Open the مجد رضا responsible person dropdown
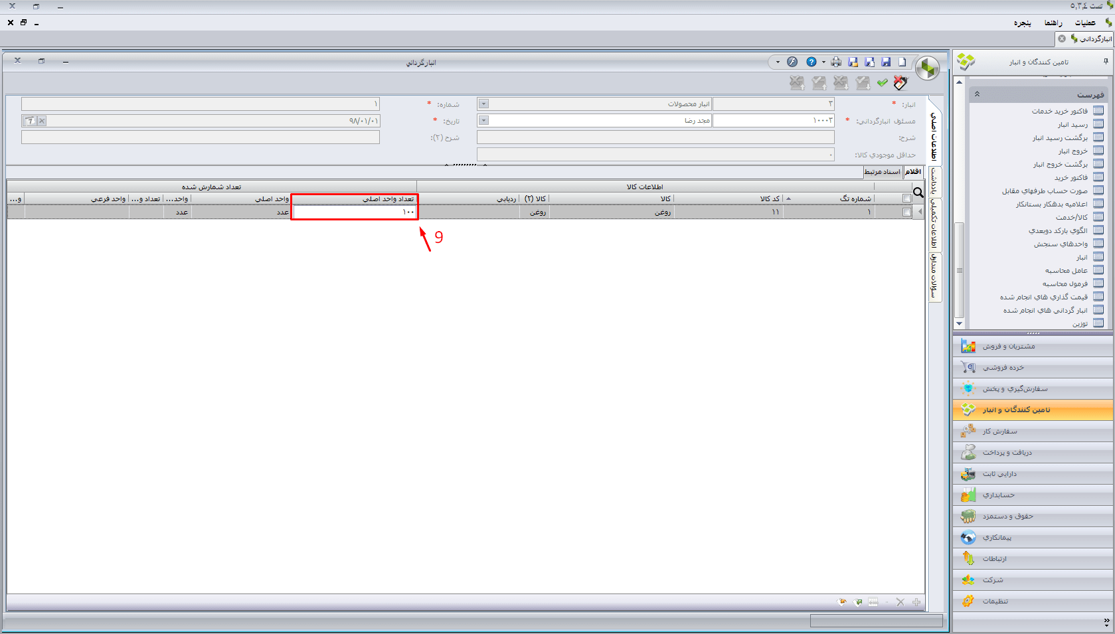 (x=483, y=120)
